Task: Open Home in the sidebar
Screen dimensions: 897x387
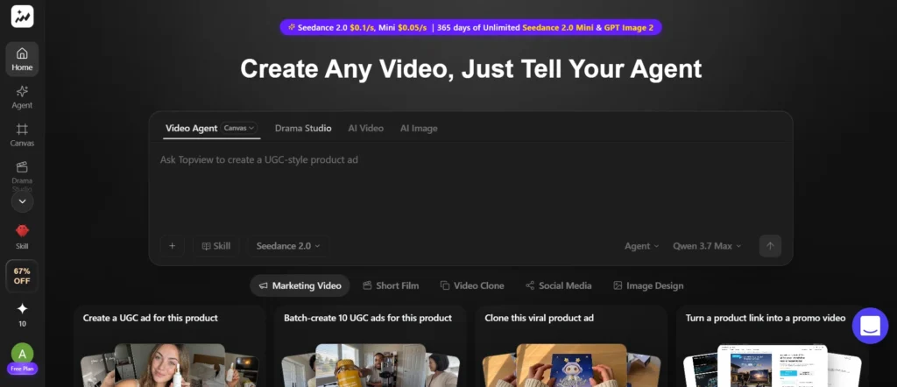Action: coord(22,60)
